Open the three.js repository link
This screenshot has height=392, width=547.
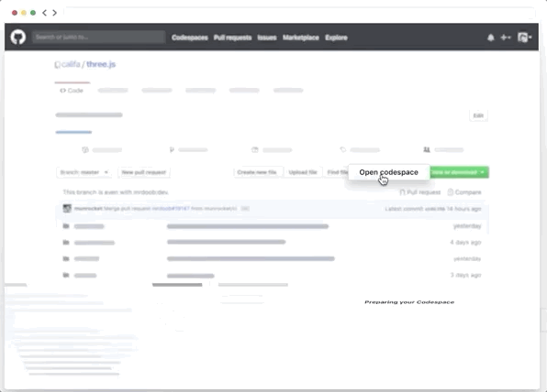point(101,64)
